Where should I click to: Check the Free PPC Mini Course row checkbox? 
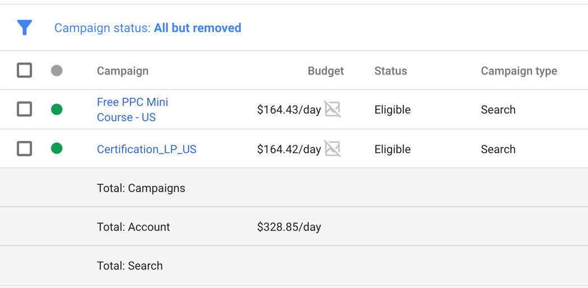(25, 109)
